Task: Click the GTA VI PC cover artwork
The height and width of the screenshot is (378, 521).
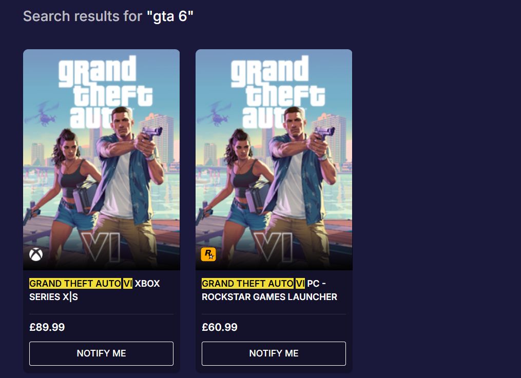Action: [x=274, y=159]
